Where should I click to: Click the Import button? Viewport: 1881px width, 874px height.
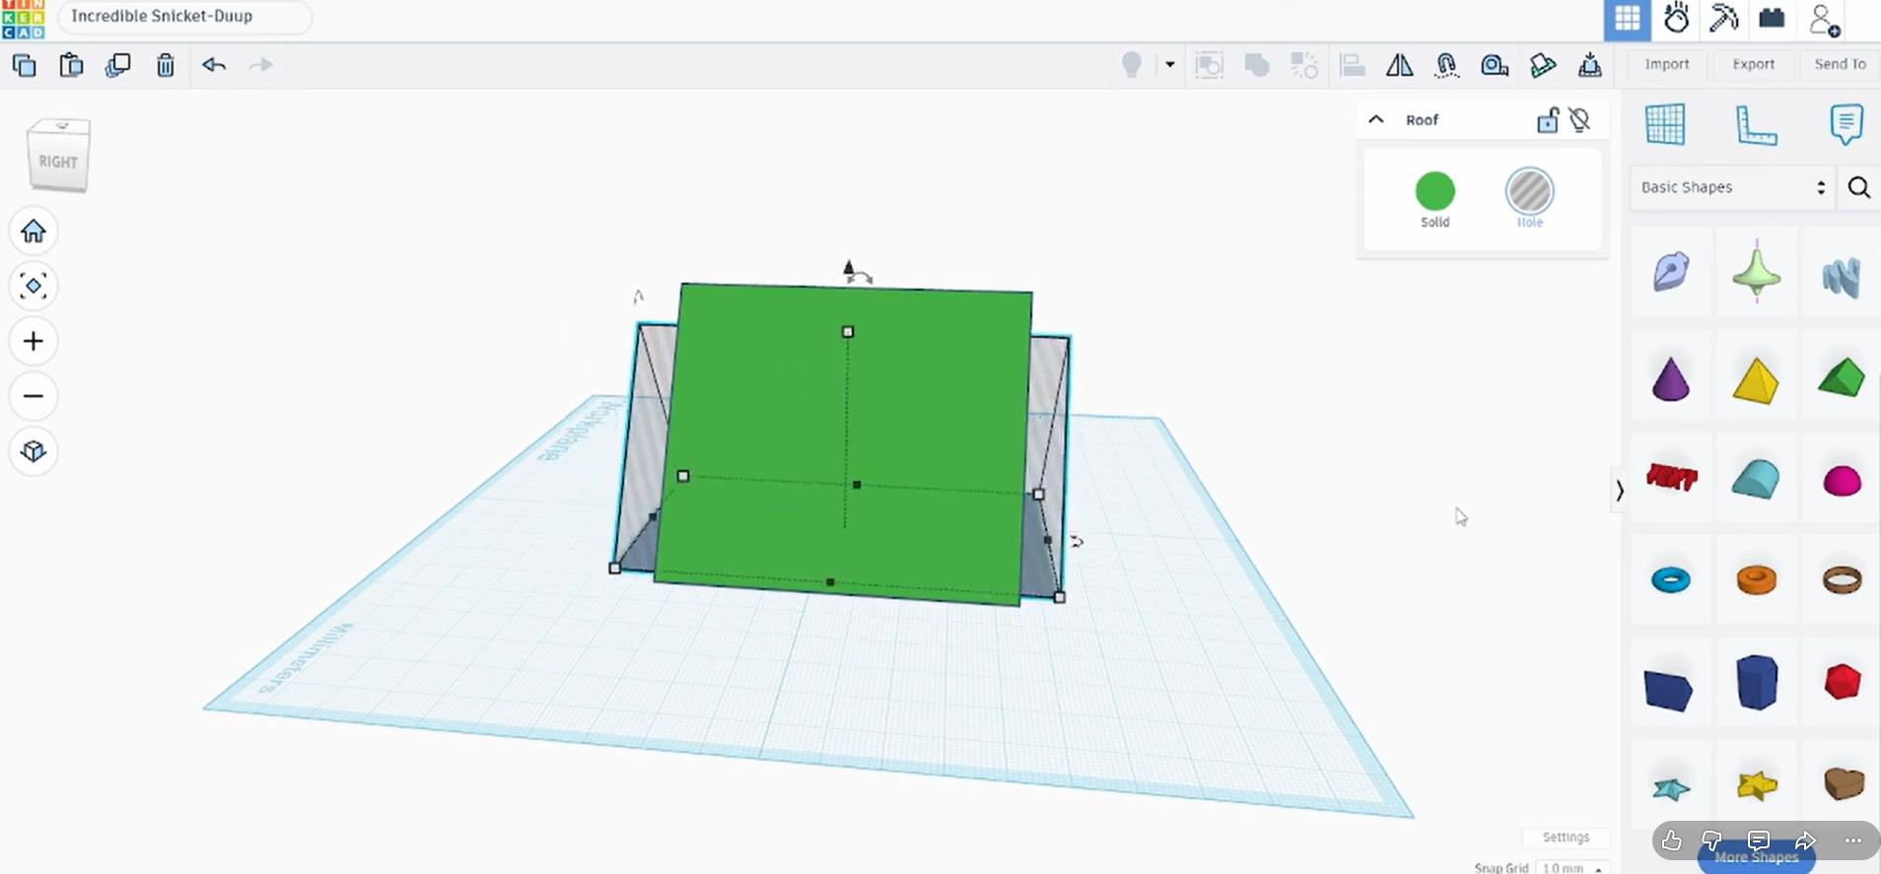[1667, 64]
